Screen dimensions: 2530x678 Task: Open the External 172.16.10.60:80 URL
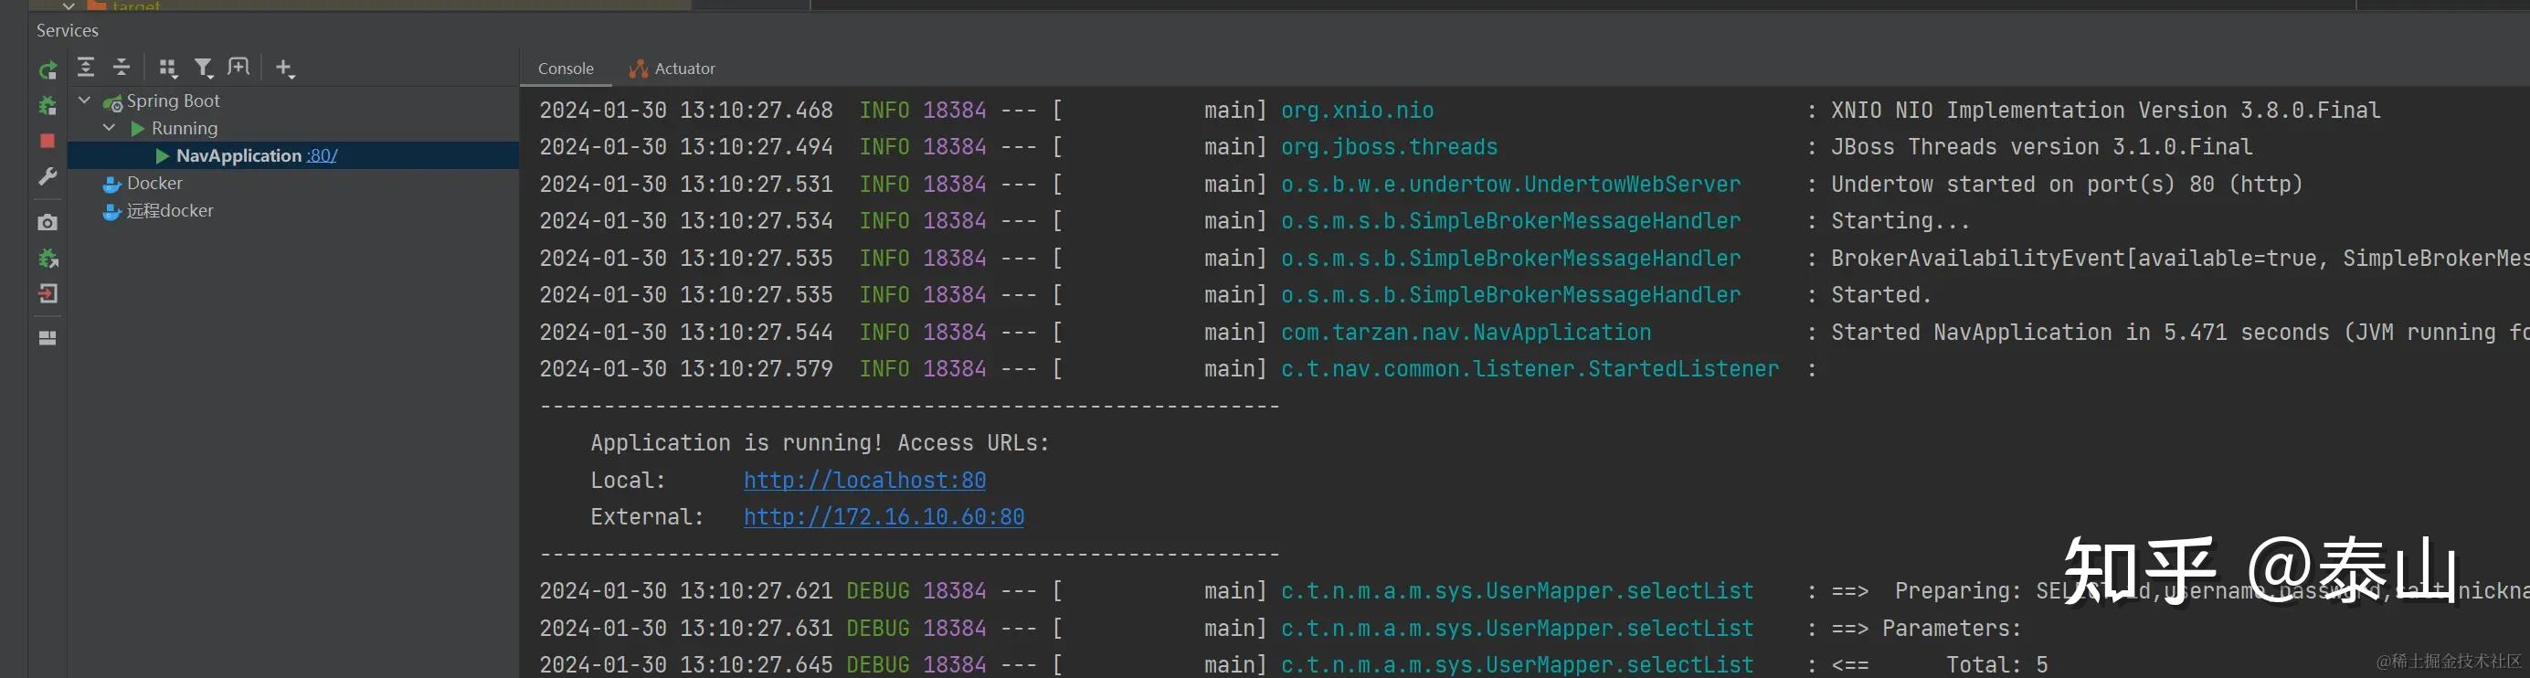883,517
